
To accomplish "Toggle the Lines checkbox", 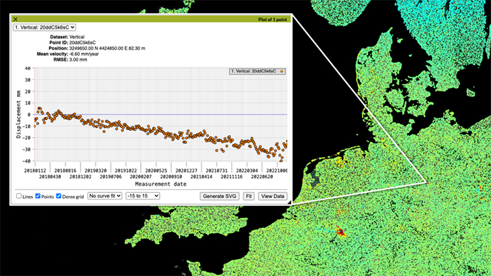I will tap(19, 196).
